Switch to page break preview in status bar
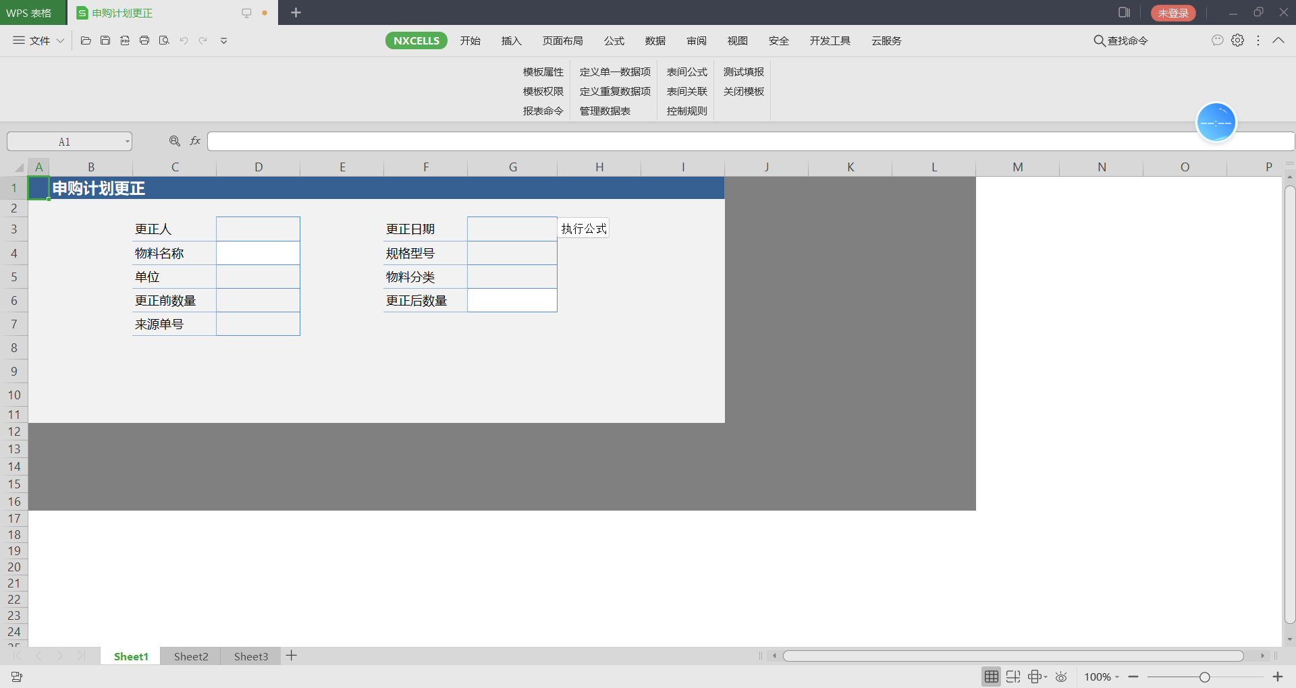This screenshot has height=688, width=1296. pyautogui.click(x=1013, y=677)
